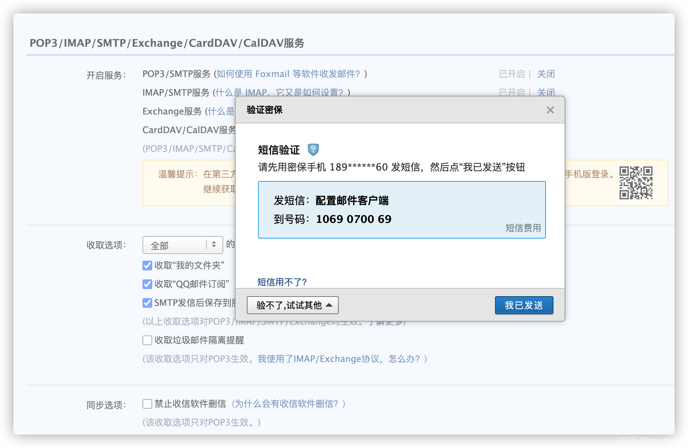The image size is (688, 448).
Task: Click the 同步选项 label
Action: pyautogui.click(x=106, y=405)
